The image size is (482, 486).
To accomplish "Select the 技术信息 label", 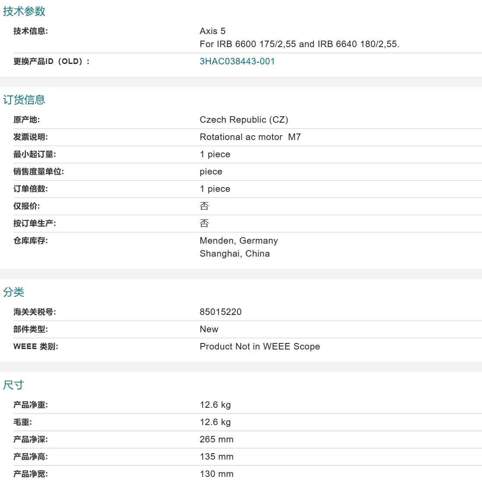I will pos(30,31).
